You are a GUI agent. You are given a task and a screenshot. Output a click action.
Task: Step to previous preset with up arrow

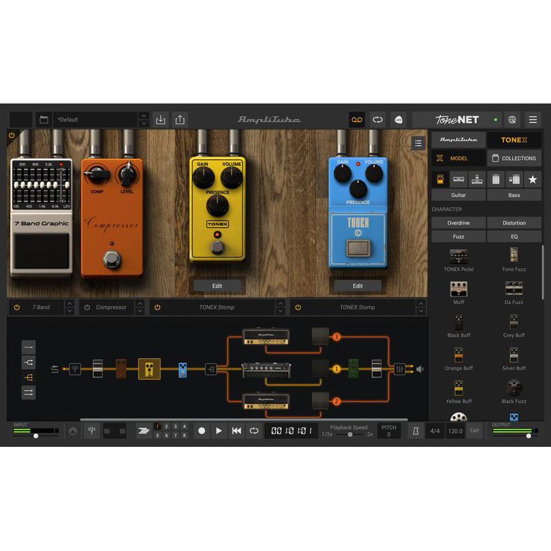click(x=144, y=116)
